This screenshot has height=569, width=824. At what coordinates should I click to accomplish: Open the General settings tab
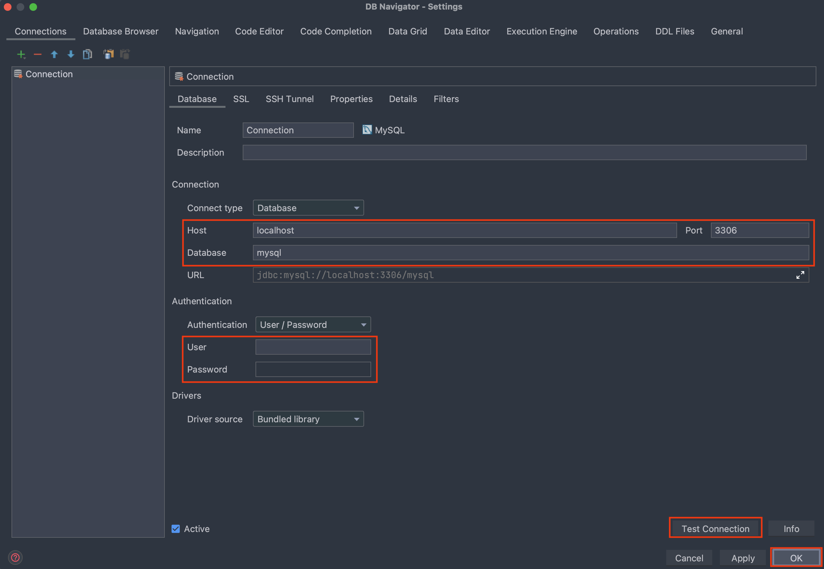click(x=727, y=31)
